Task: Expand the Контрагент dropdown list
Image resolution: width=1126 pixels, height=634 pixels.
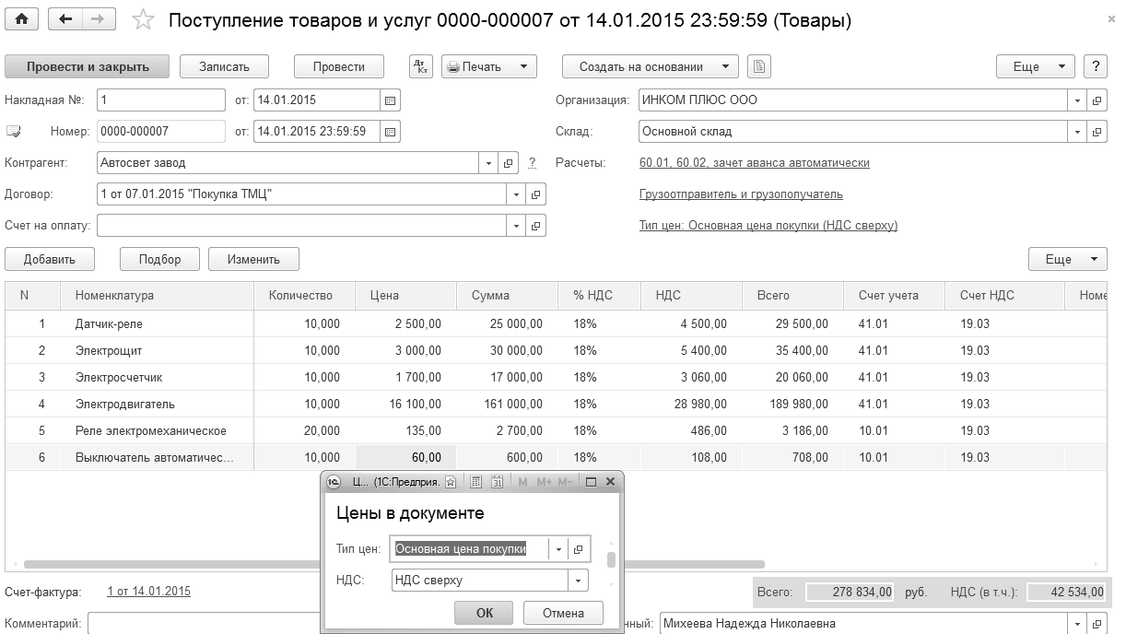Action: (x=489, y=163)
